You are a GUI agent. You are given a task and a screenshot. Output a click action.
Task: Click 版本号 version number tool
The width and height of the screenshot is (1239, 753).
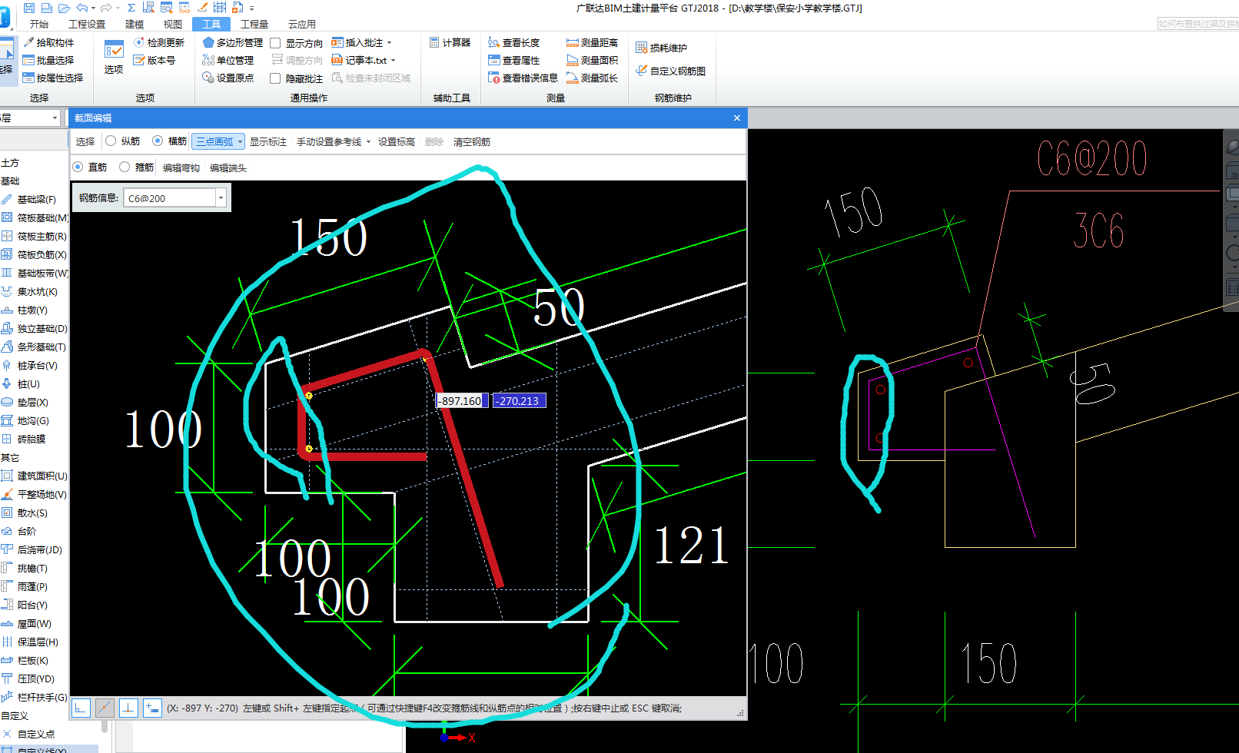coord(154,60)
